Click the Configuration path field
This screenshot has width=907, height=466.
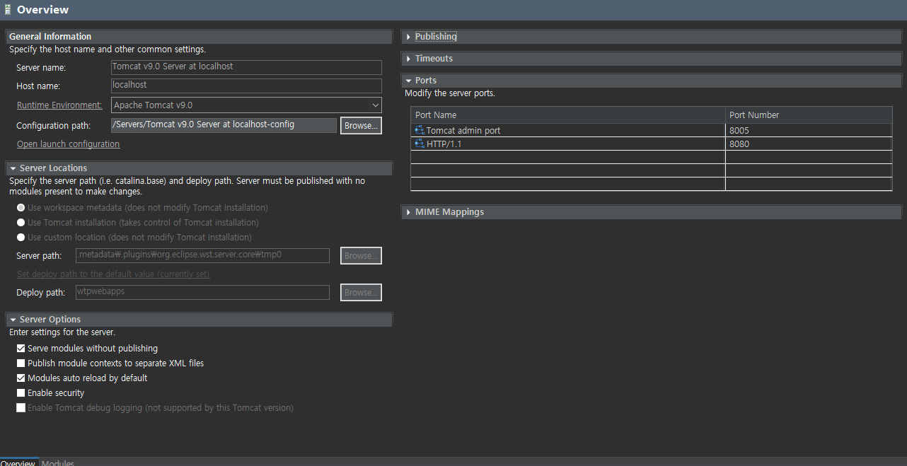tap(224, 125)
